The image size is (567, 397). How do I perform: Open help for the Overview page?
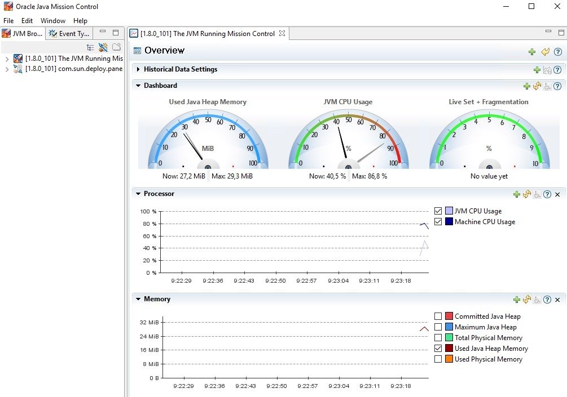point(558,52)
